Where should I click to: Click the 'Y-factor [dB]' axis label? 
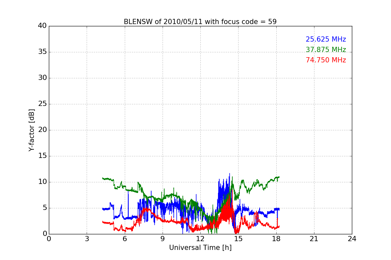[31, 130]
